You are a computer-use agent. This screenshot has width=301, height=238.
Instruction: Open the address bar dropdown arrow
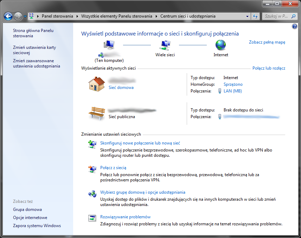(246, 16)
